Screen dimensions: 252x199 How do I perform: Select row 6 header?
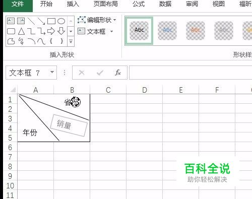point(10,147)
